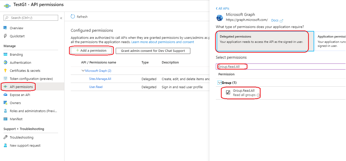Click the New support request icon
The height and width of the screenshot is (161, 346).
pyautogui.click(x=5, y=145)
